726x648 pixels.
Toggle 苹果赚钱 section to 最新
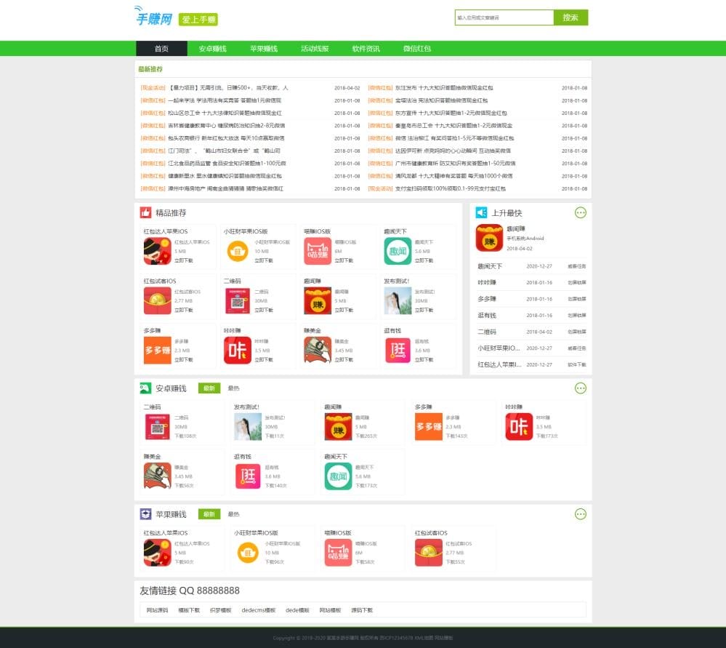(211, 513)
